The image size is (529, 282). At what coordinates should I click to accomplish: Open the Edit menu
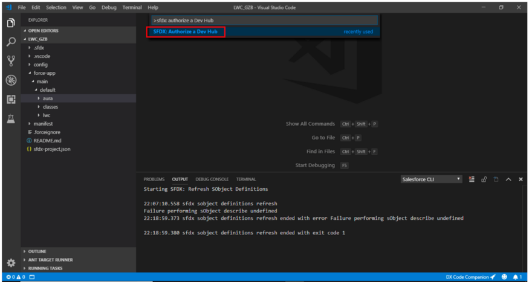[36, 7]
